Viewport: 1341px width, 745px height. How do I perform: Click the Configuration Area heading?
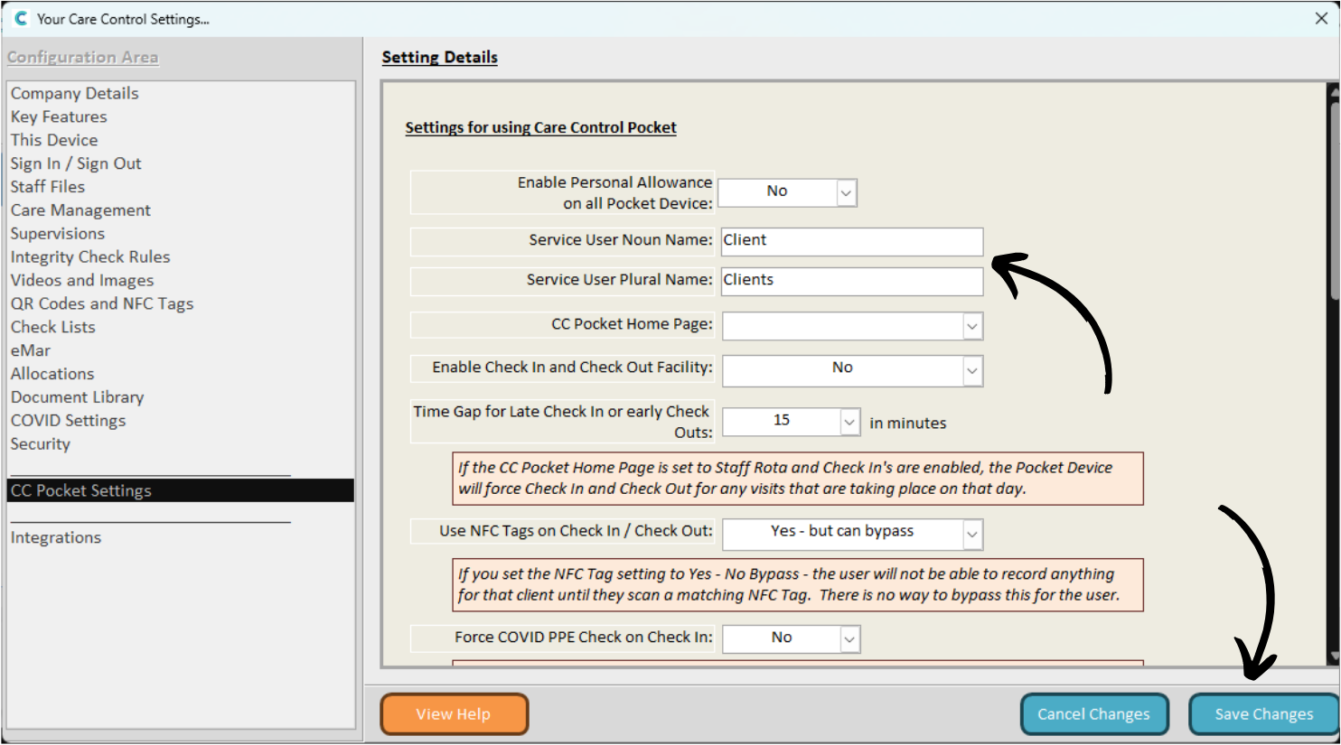(83, 57)
